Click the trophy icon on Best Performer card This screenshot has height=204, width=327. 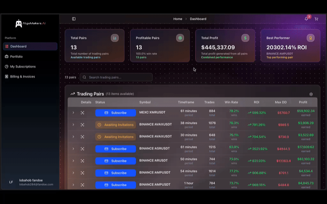click(x=310, y=38)
